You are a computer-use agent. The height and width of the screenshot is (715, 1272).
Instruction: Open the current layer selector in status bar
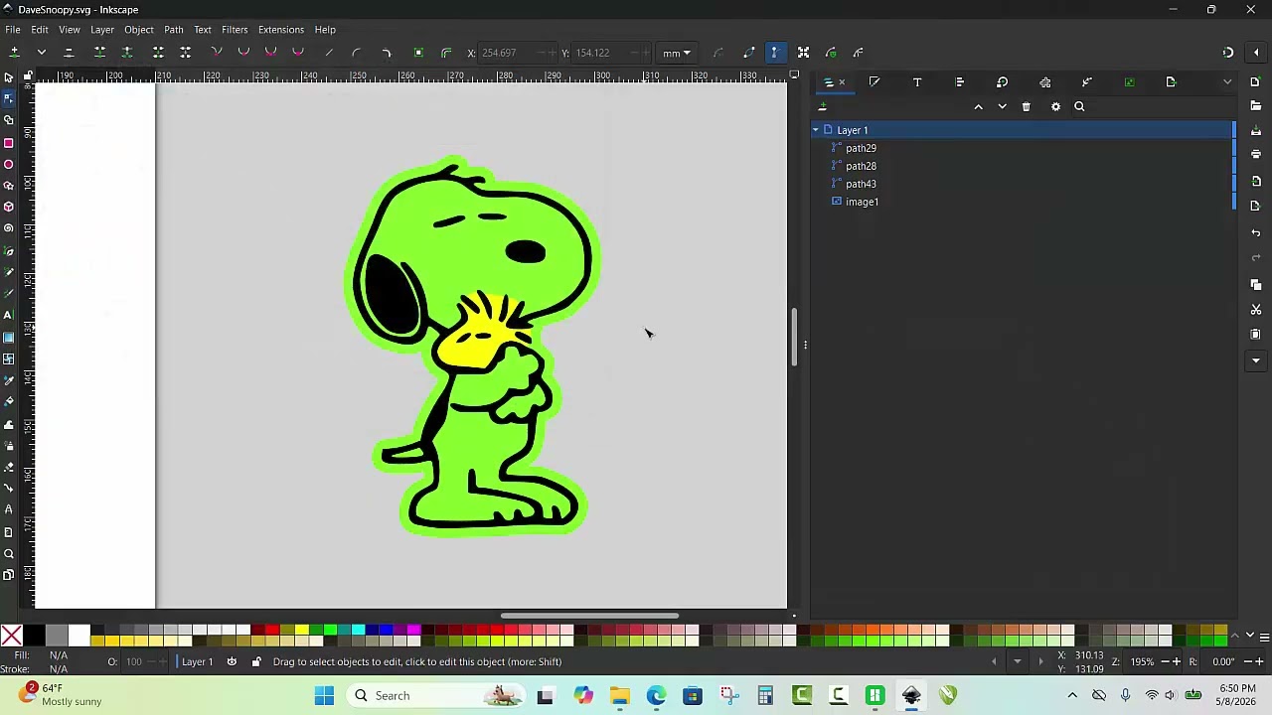197,662
